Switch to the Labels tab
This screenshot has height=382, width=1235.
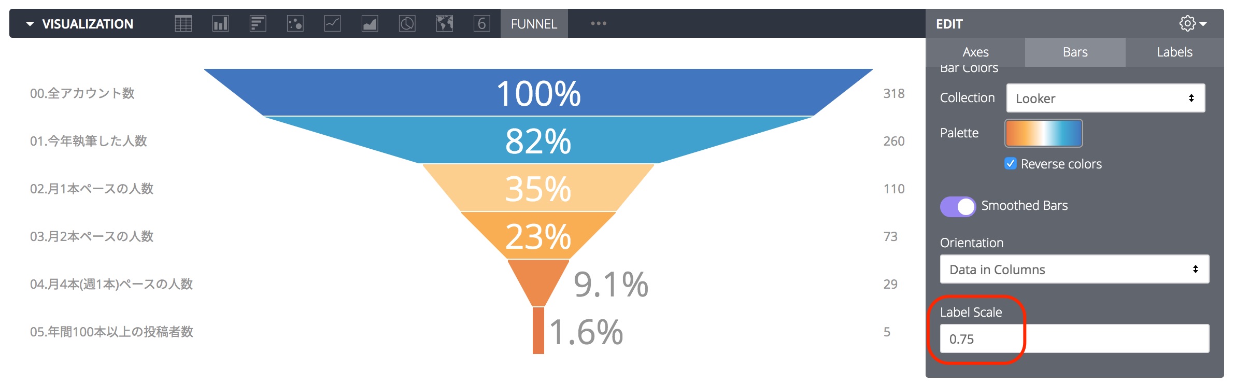click(1173, 52)
